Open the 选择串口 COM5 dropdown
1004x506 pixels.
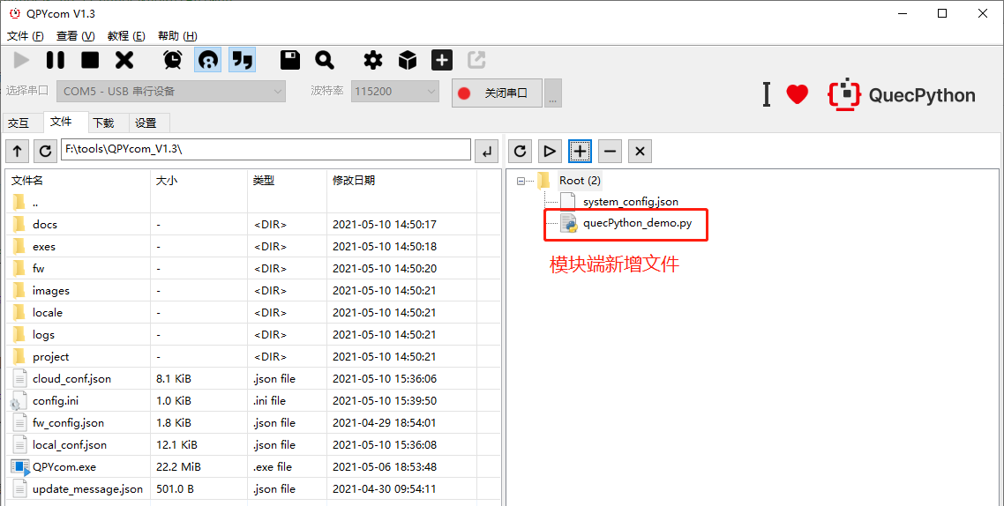coord(171,92)
